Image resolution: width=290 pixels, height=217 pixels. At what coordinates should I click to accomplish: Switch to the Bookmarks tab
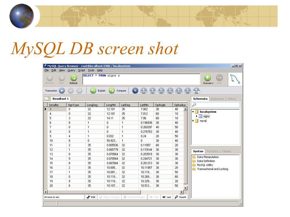pos(217,99)
